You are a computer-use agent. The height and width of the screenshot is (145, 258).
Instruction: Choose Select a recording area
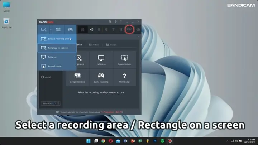coord(57,39)
